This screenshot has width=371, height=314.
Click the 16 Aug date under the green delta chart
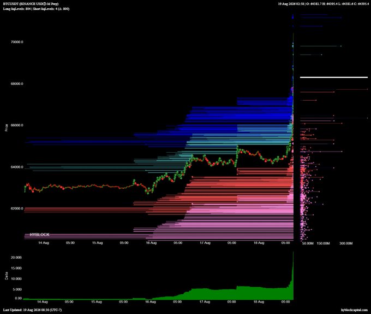151,302
